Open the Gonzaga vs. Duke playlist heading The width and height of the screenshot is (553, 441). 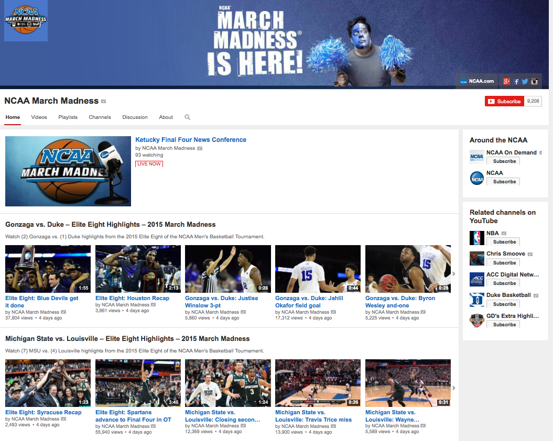111,225
